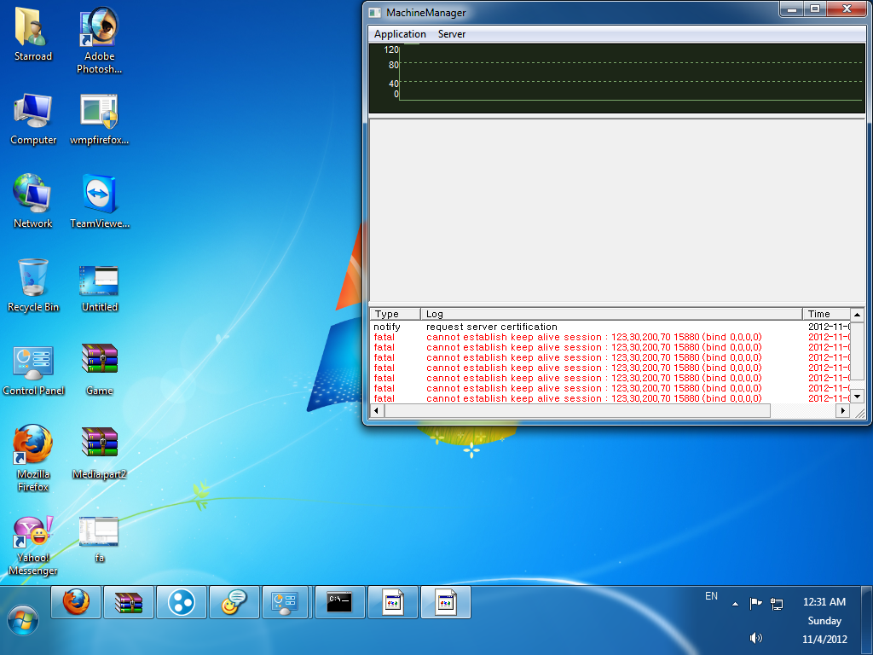The image size is (873, 655).
Task: Open the Starroad folder icon
Action: 32,34
